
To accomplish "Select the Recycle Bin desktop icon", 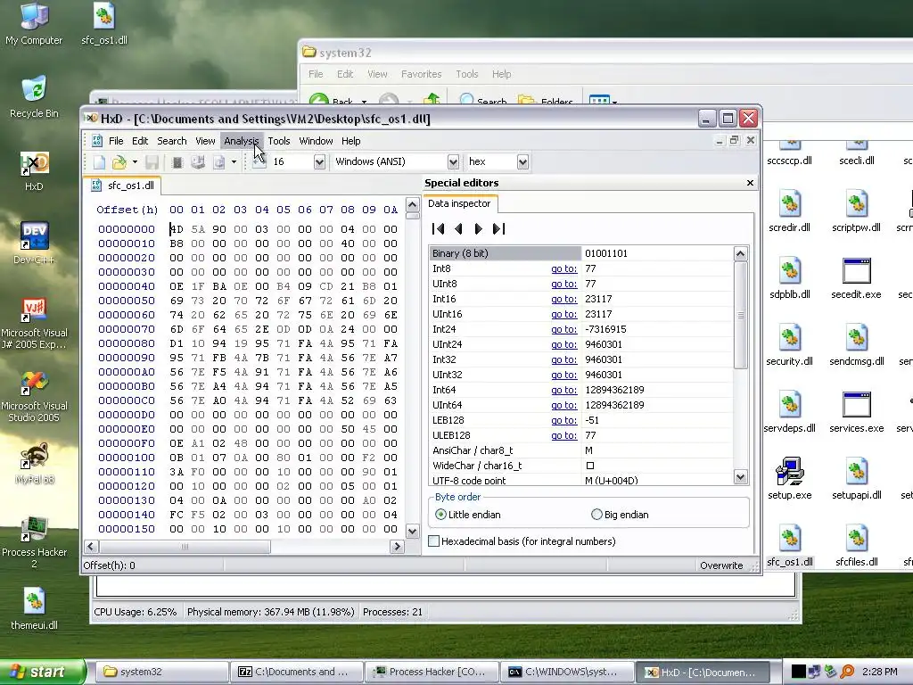I will pos(34,96).
